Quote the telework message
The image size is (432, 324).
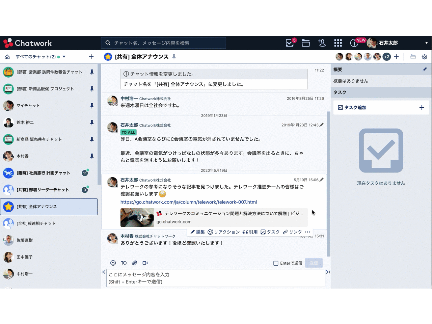250,232
